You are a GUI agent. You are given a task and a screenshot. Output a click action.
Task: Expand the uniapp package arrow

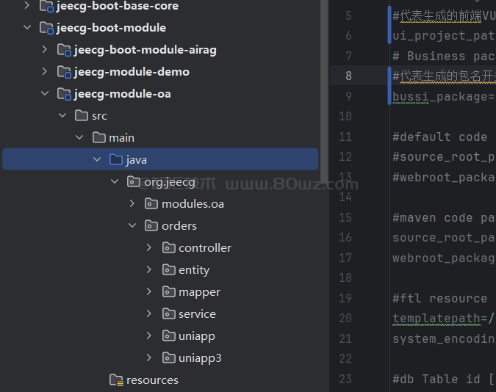tap(149, 335)
